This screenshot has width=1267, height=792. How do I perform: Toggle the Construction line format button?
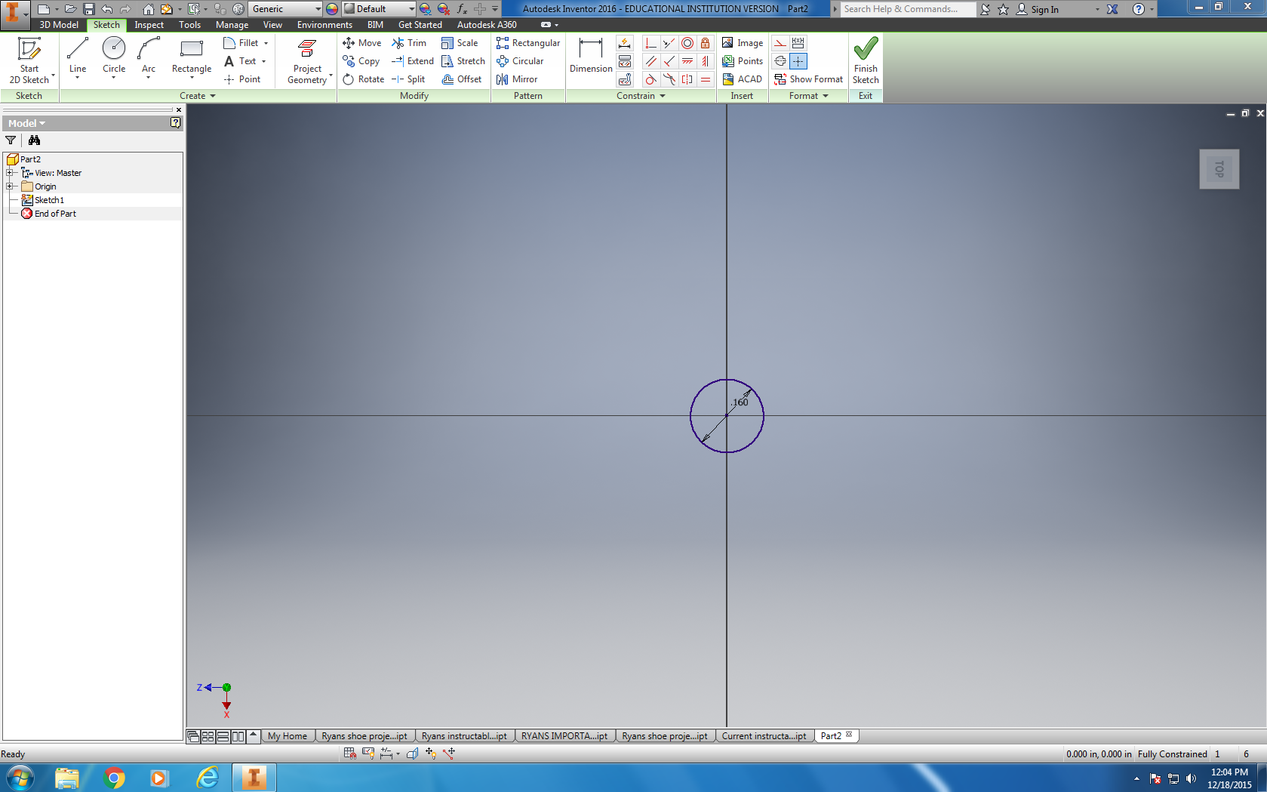tap(780, 43)
